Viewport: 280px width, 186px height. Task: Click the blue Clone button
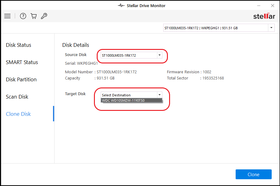pyautogui.click(x=254, y=174)
